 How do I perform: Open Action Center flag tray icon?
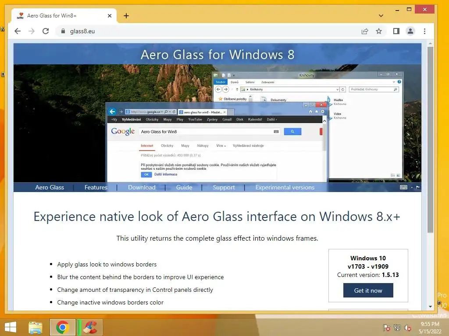[387, 327]
